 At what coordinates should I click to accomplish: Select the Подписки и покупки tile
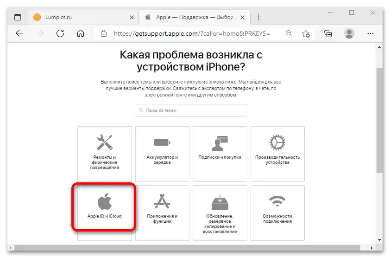220,154
